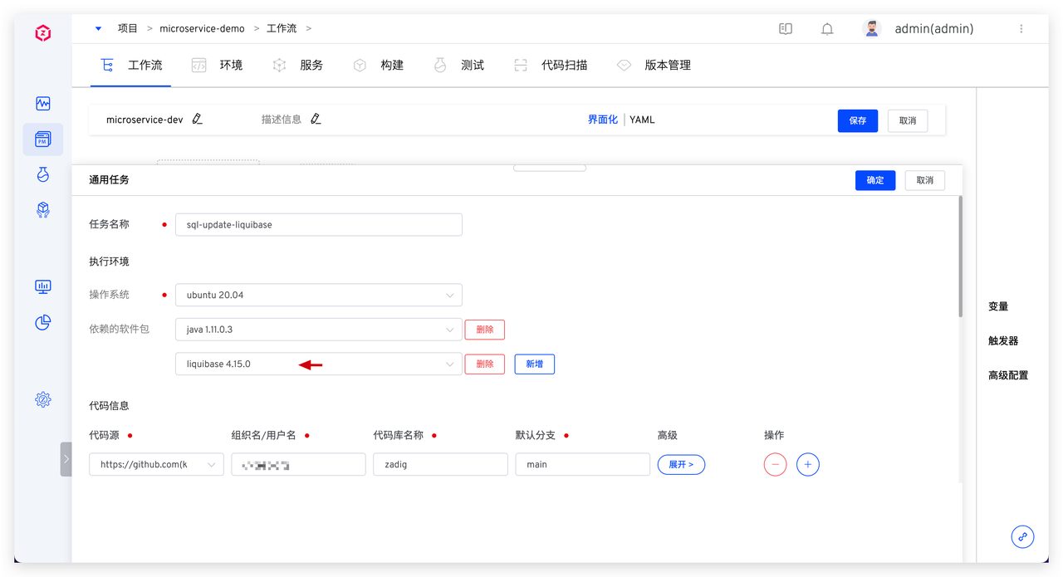The image size is (1063, 577).
Task: Switch to the 环境 tab
Action: tap(217, 65)
